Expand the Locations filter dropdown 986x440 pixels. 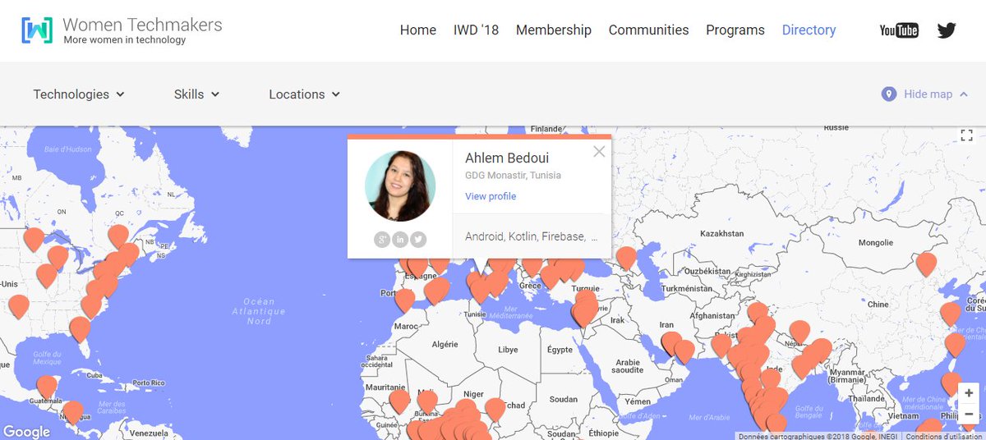point(305,94)
